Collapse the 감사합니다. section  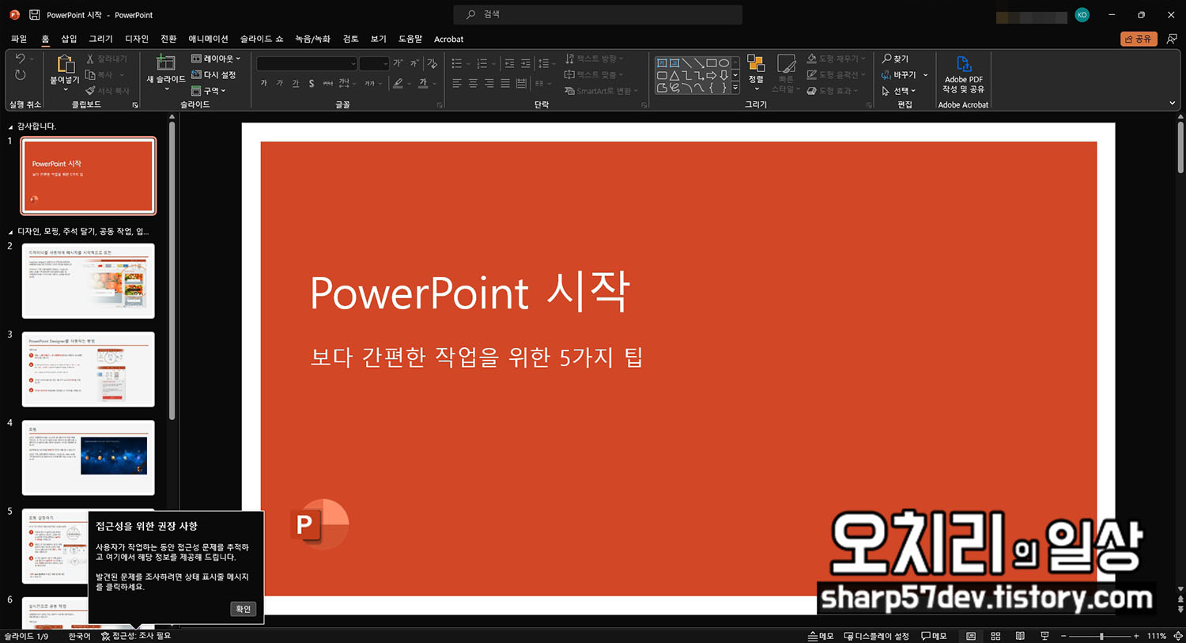pyautogui.click(x=10, y=127)
